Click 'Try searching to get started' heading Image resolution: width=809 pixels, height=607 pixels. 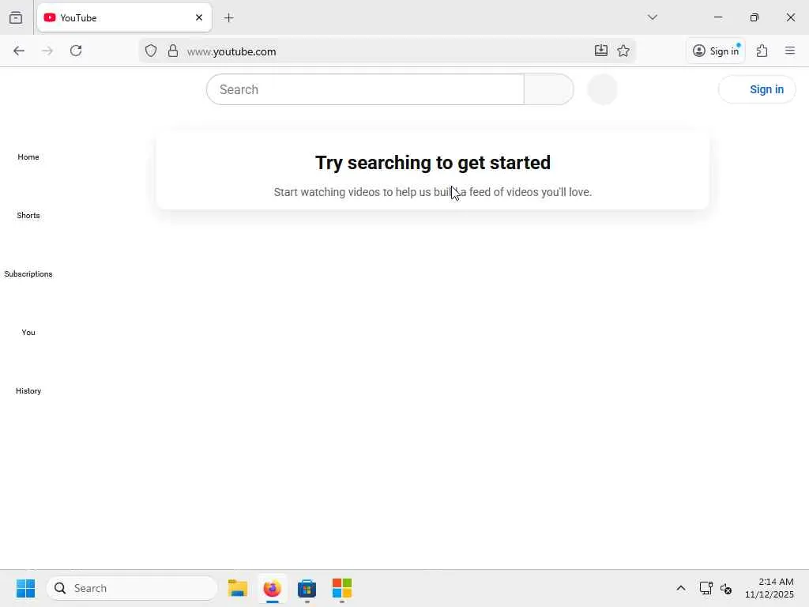click(x=432, y=163)
